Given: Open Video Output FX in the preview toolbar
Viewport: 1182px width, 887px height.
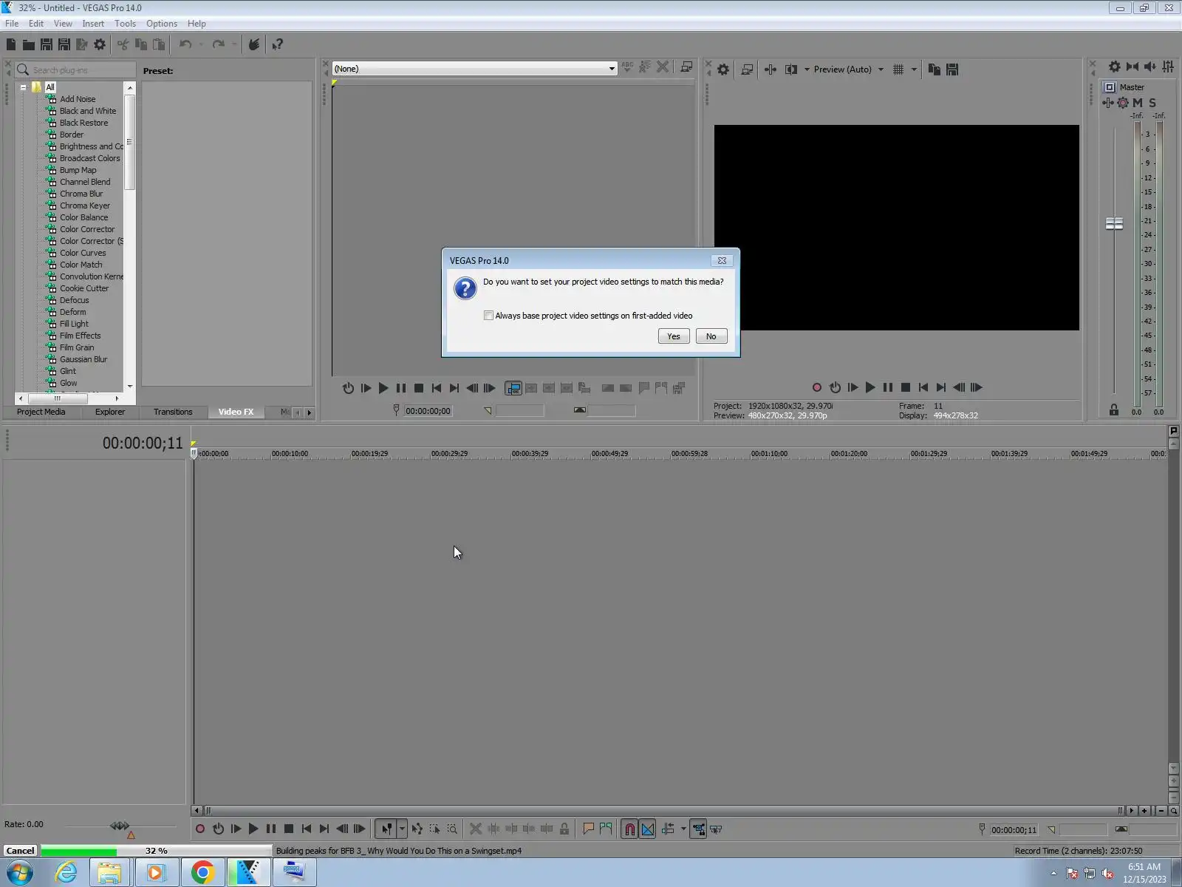Looking at the screenshot, I should [771, 69].
